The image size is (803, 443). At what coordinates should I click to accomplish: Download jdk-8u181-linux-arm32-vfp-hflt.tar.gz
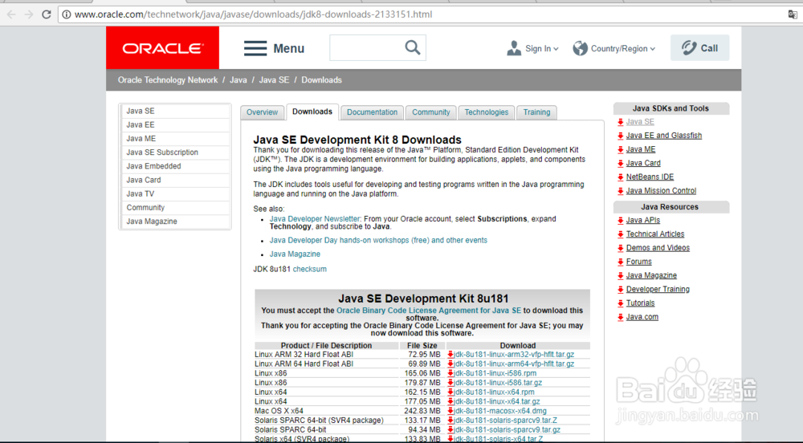pyautogui.click(x=514, y=354)
